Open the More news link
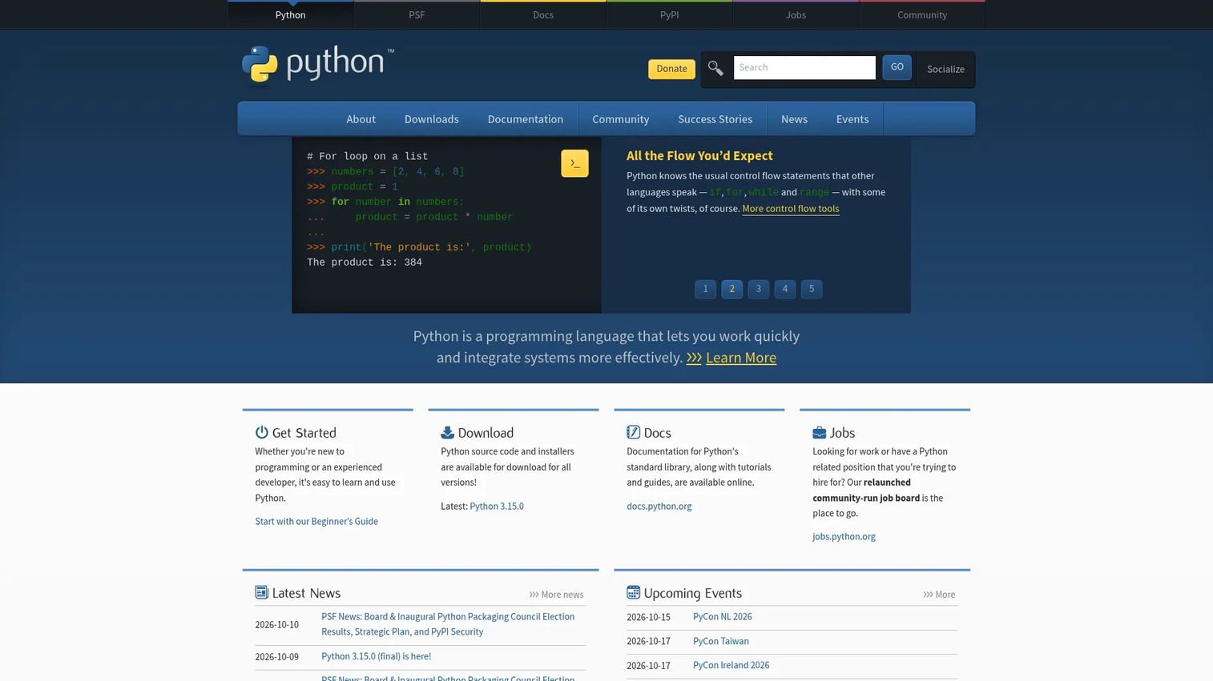1213x681 pixels. [557, 595]
